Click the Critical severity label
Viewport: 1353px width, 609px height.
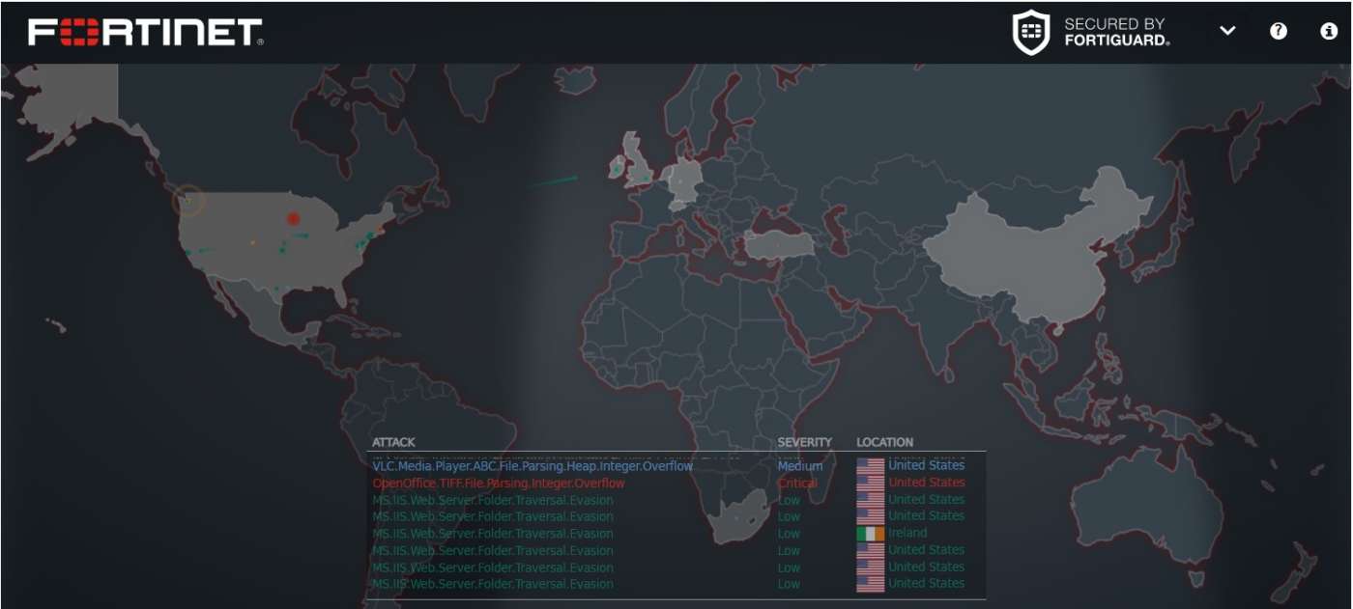coord(797,483)
